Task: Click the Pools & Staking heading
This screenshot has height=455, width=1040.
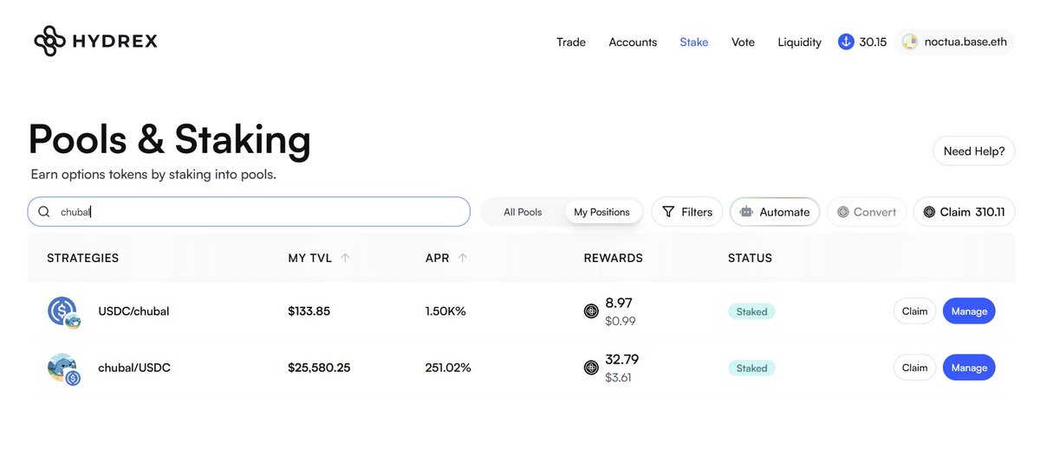Action: (170, 140)
